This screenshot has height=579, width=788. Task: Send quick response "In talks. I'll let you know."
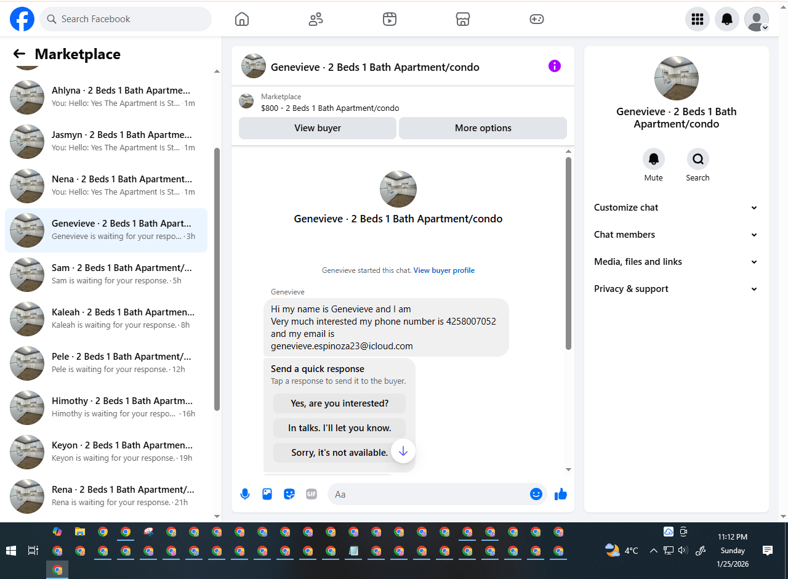(340, 428)
